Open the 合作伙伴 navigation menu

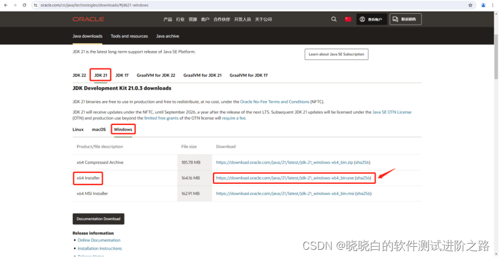[222, 19]
